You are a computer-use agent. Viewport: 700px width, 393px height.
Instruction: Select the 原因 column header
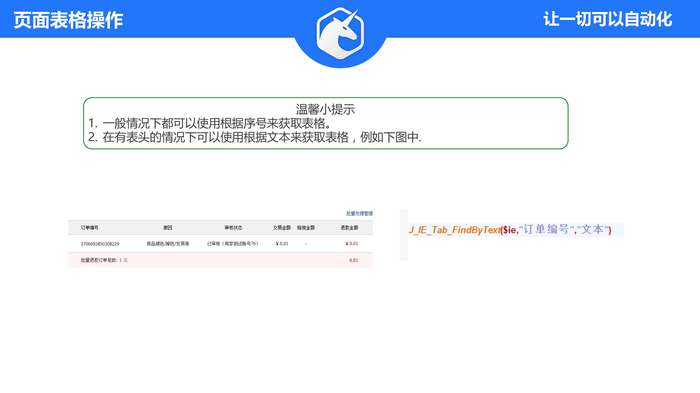168,228
